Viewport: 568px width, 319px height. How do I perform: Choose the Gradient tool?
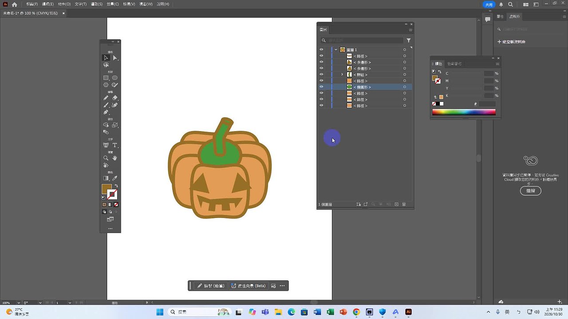click(x=106, y=178)
